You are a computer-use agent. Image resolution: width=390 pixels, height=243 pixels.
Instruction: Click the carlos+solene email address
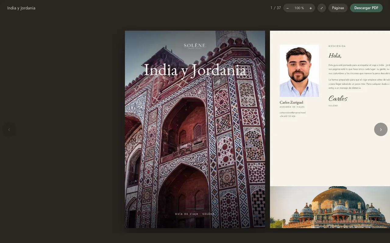pyautogui.click(x=292, y=113)
